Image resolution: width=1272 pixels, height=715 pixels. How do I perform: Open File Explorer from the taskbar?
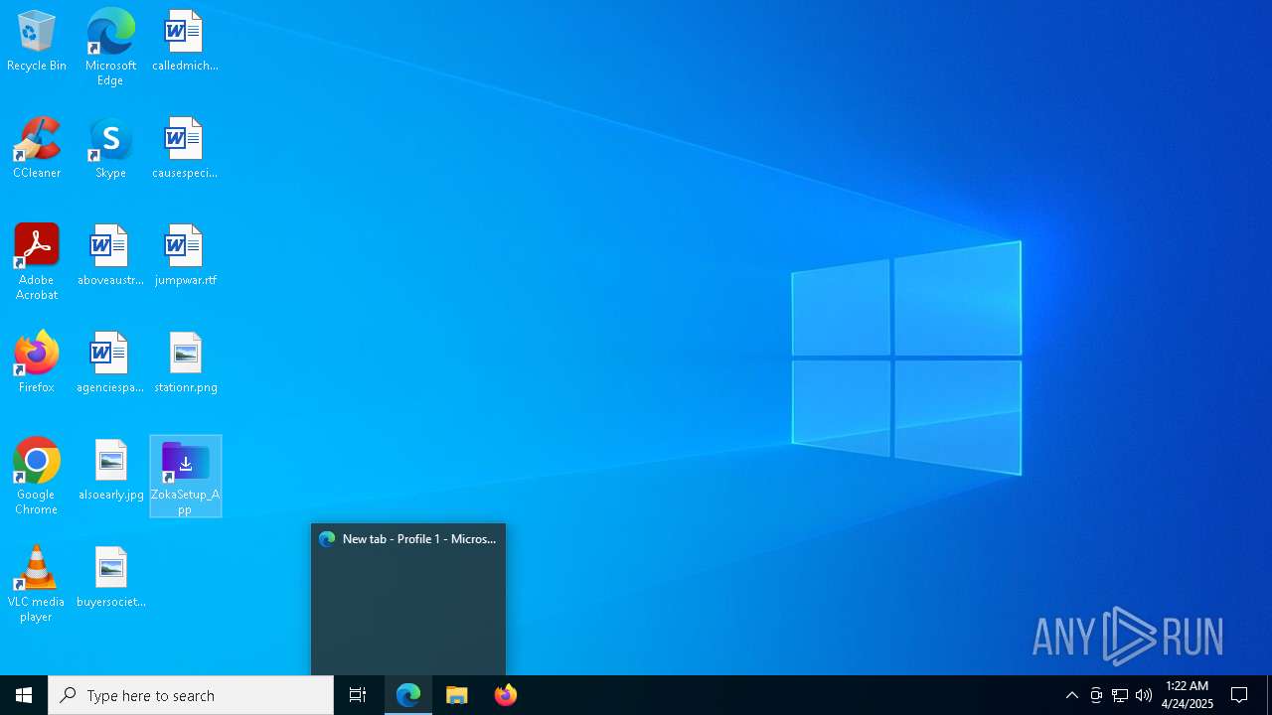tap(457, 695)
